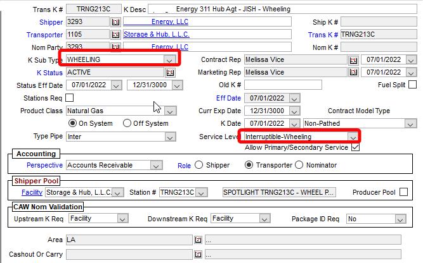Open the Service Level Interruptible-Wheeling dropdown
423x263 pixels.
click(x=353, y=137)
